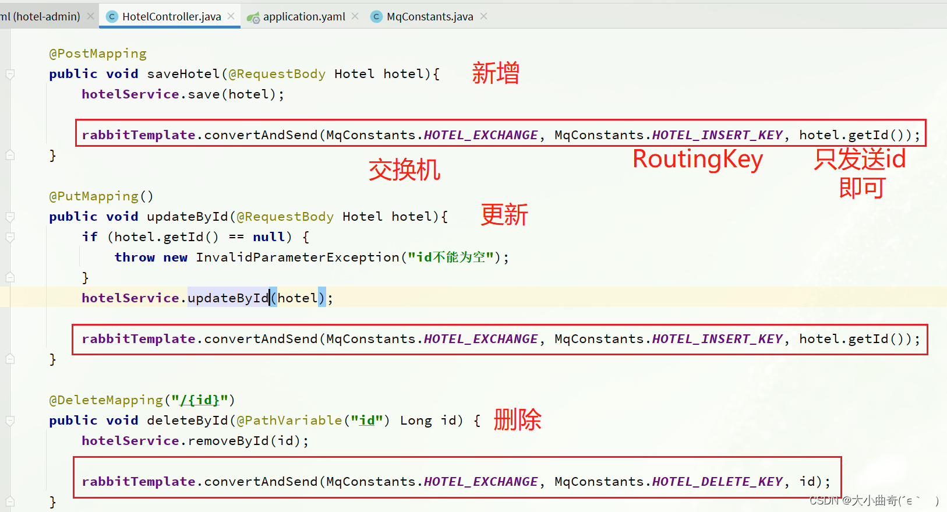Click HOTEL_EXCHANGE in deleteById's convertAndSend

tap(480, 482)
